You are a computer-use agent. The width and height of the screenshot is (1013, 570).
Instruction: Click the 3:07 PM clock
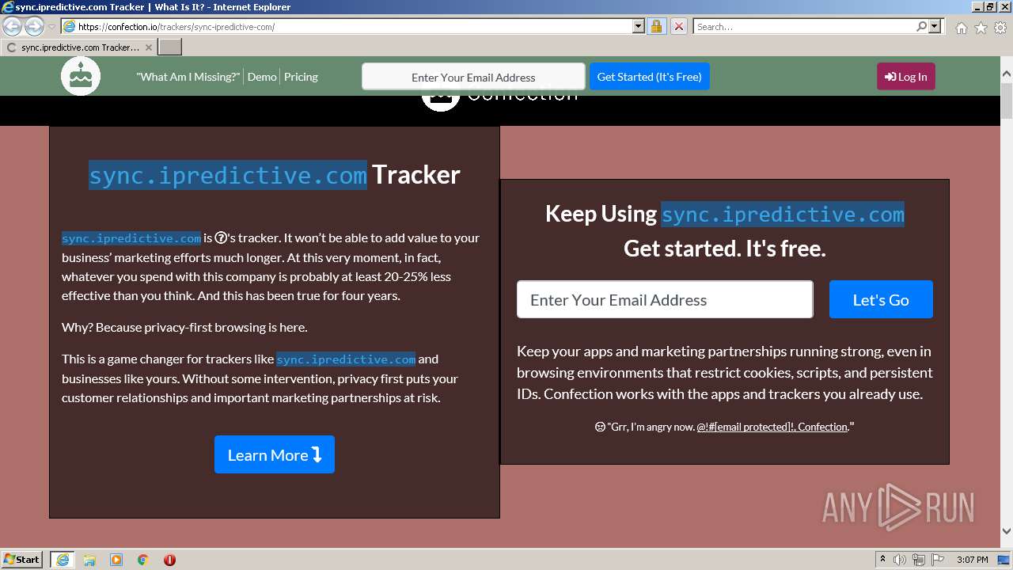[x=972, y=560]
